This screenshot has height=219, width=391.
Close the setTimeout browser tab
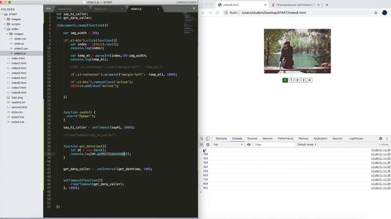318,5
